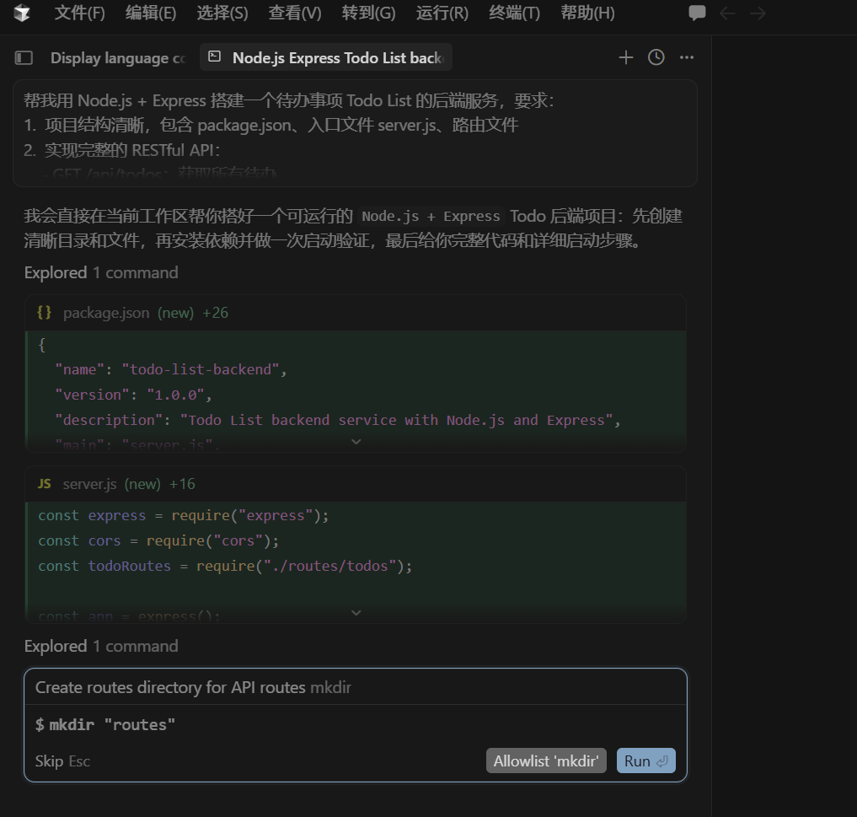Toggle the sidebar panel icon
857x817 pixels.
pyautogui.click(x=24, y=57)
